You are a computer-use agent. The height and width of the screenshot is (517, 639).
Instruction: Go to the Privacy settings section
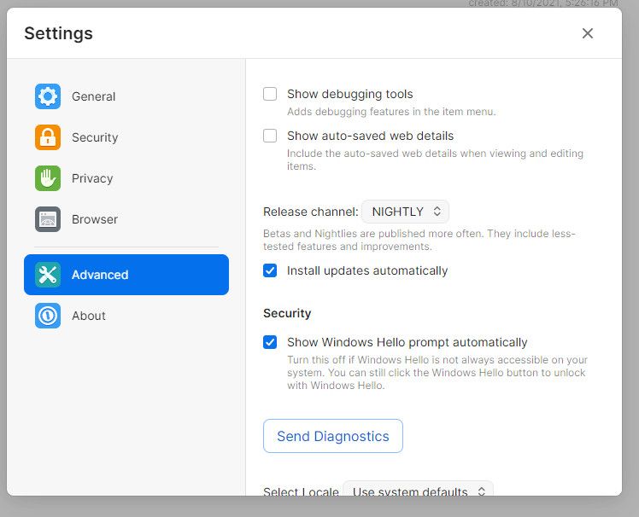[x=92, y=178]
